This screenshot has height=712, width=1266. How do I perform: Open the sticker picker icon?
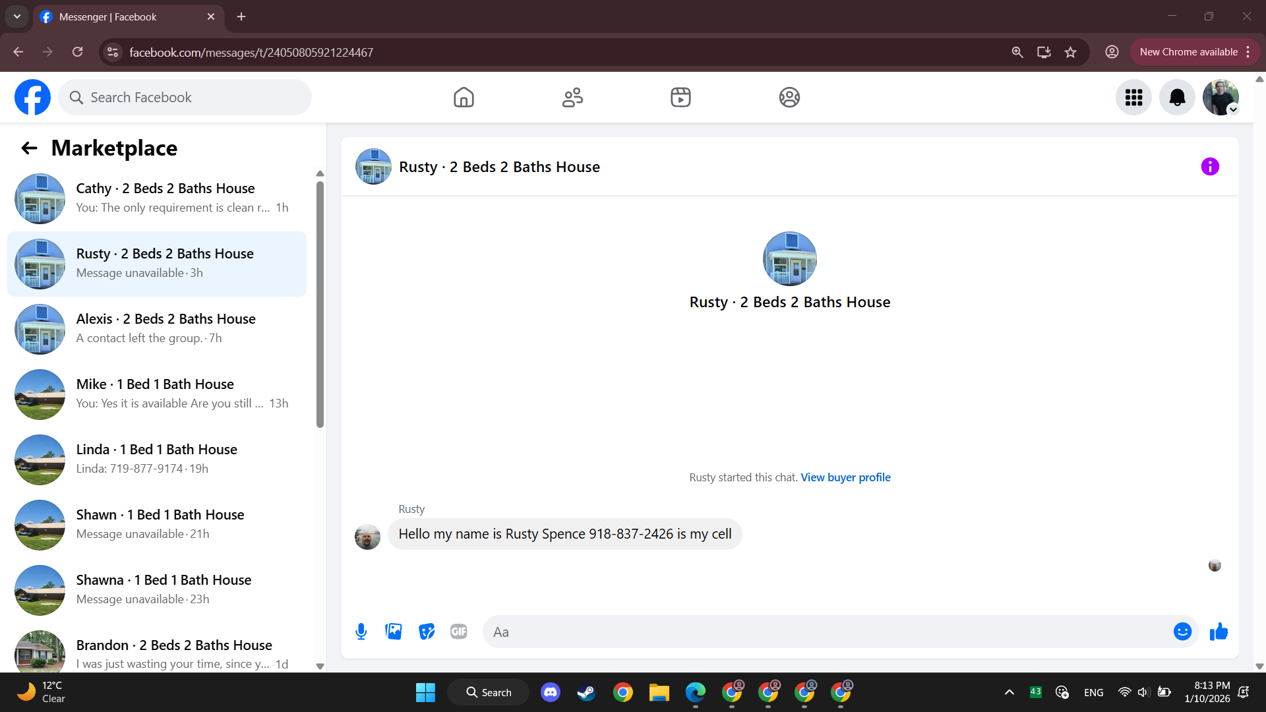pos(427,632)
